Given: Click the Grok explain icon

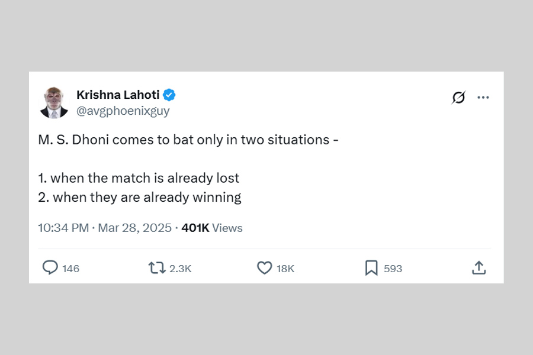Looking at the screenshot, I should click(458, 97).
